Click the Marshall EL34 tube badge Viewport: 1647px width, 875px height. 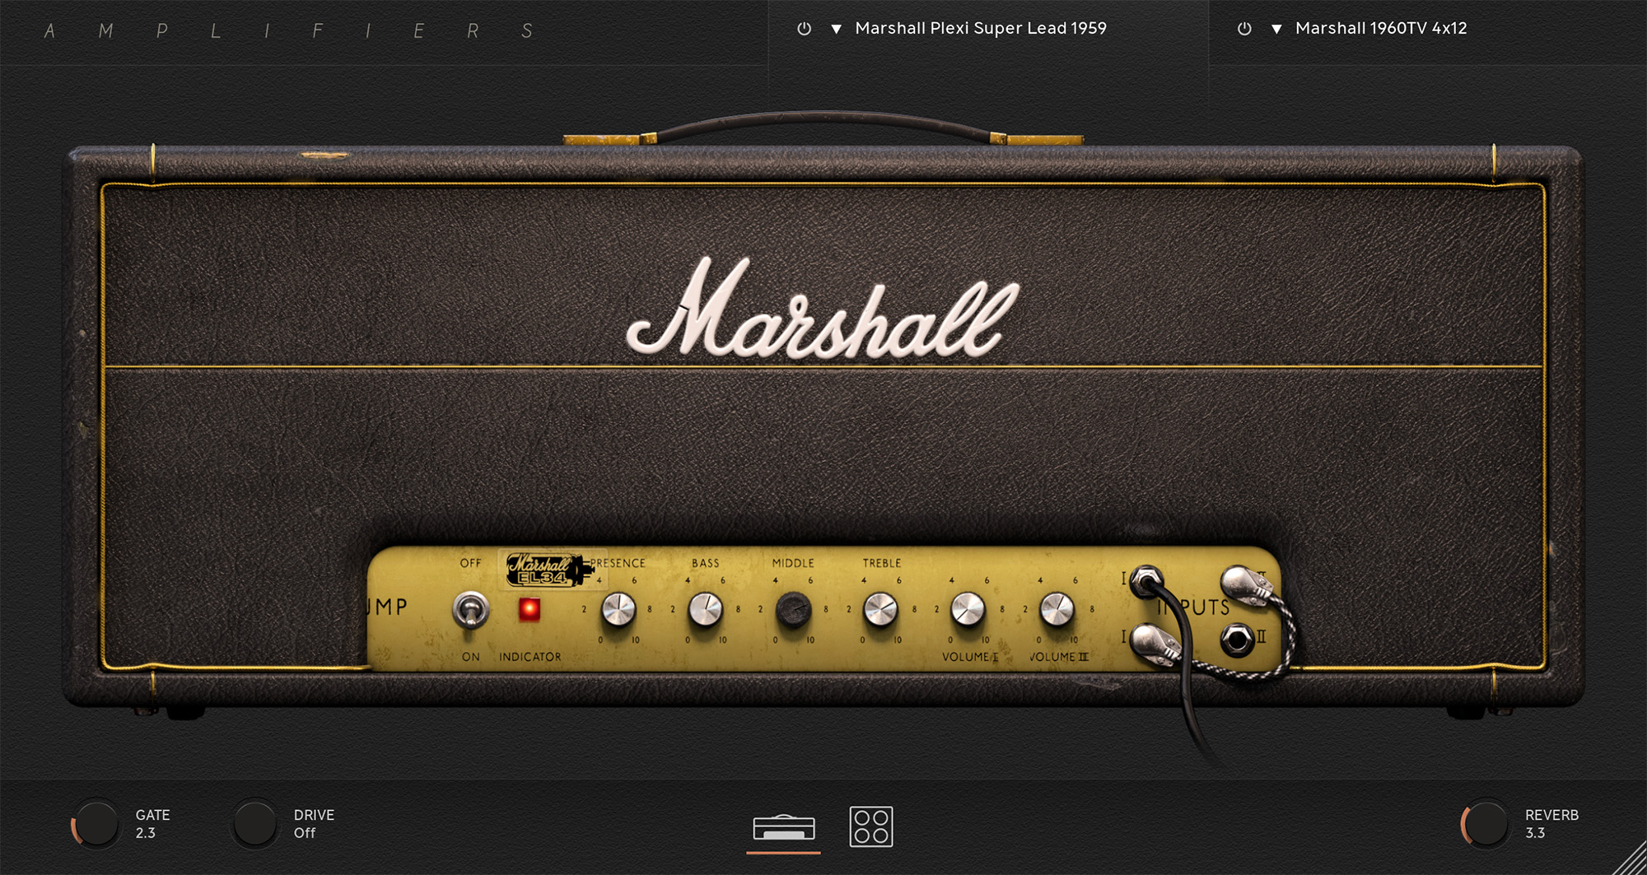click(545, 570)
